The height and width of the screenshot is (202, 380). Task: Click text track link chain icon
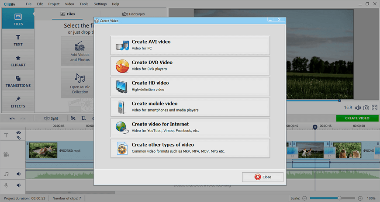tap(18, 138)
